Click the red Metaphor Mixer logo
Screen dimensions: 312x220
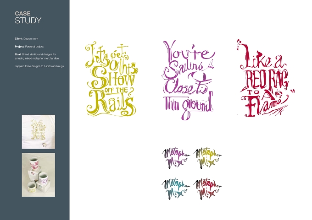click(208, 188)
